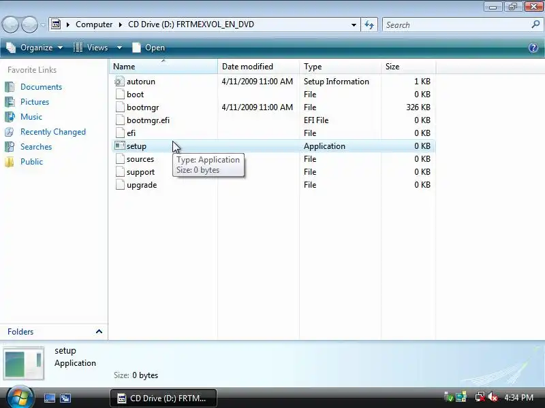
Task: Sort by the Name column header
Action: tap(163, 66)
